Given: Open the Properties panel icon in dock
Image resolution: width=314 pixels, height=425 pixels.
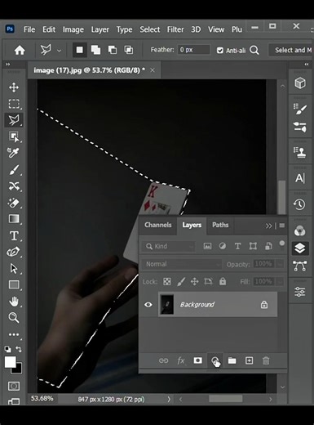Looking at the screenshot, I should coord(299,292).
